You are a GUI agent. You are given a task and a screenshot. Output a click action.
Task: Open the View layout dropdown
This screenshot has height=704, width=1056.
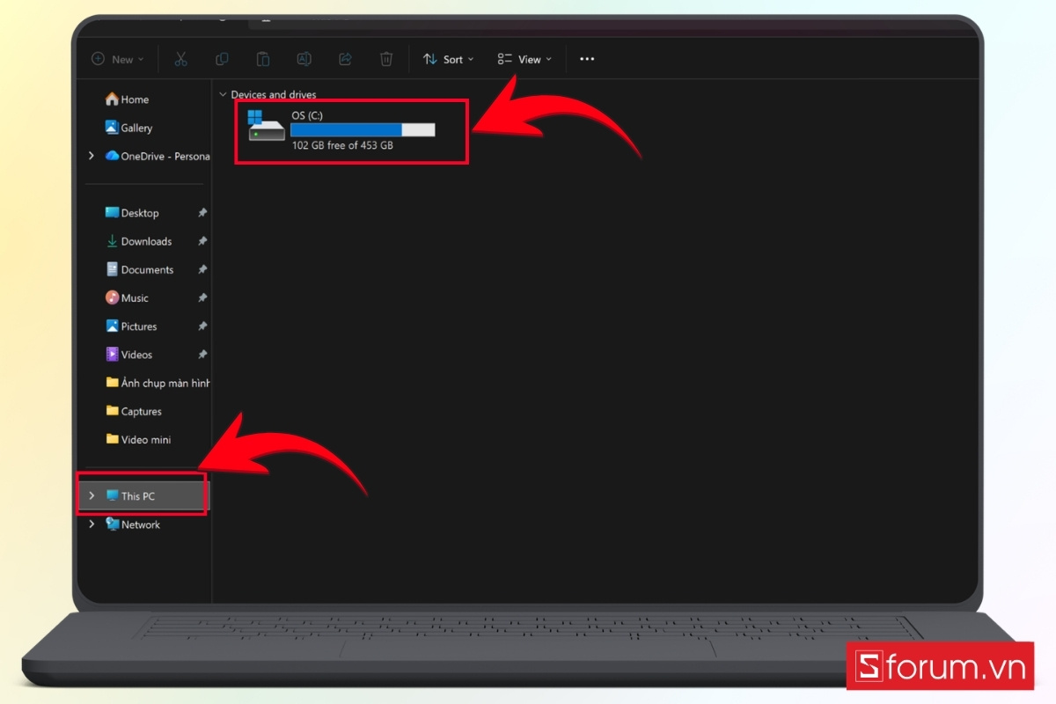[524, 59]
